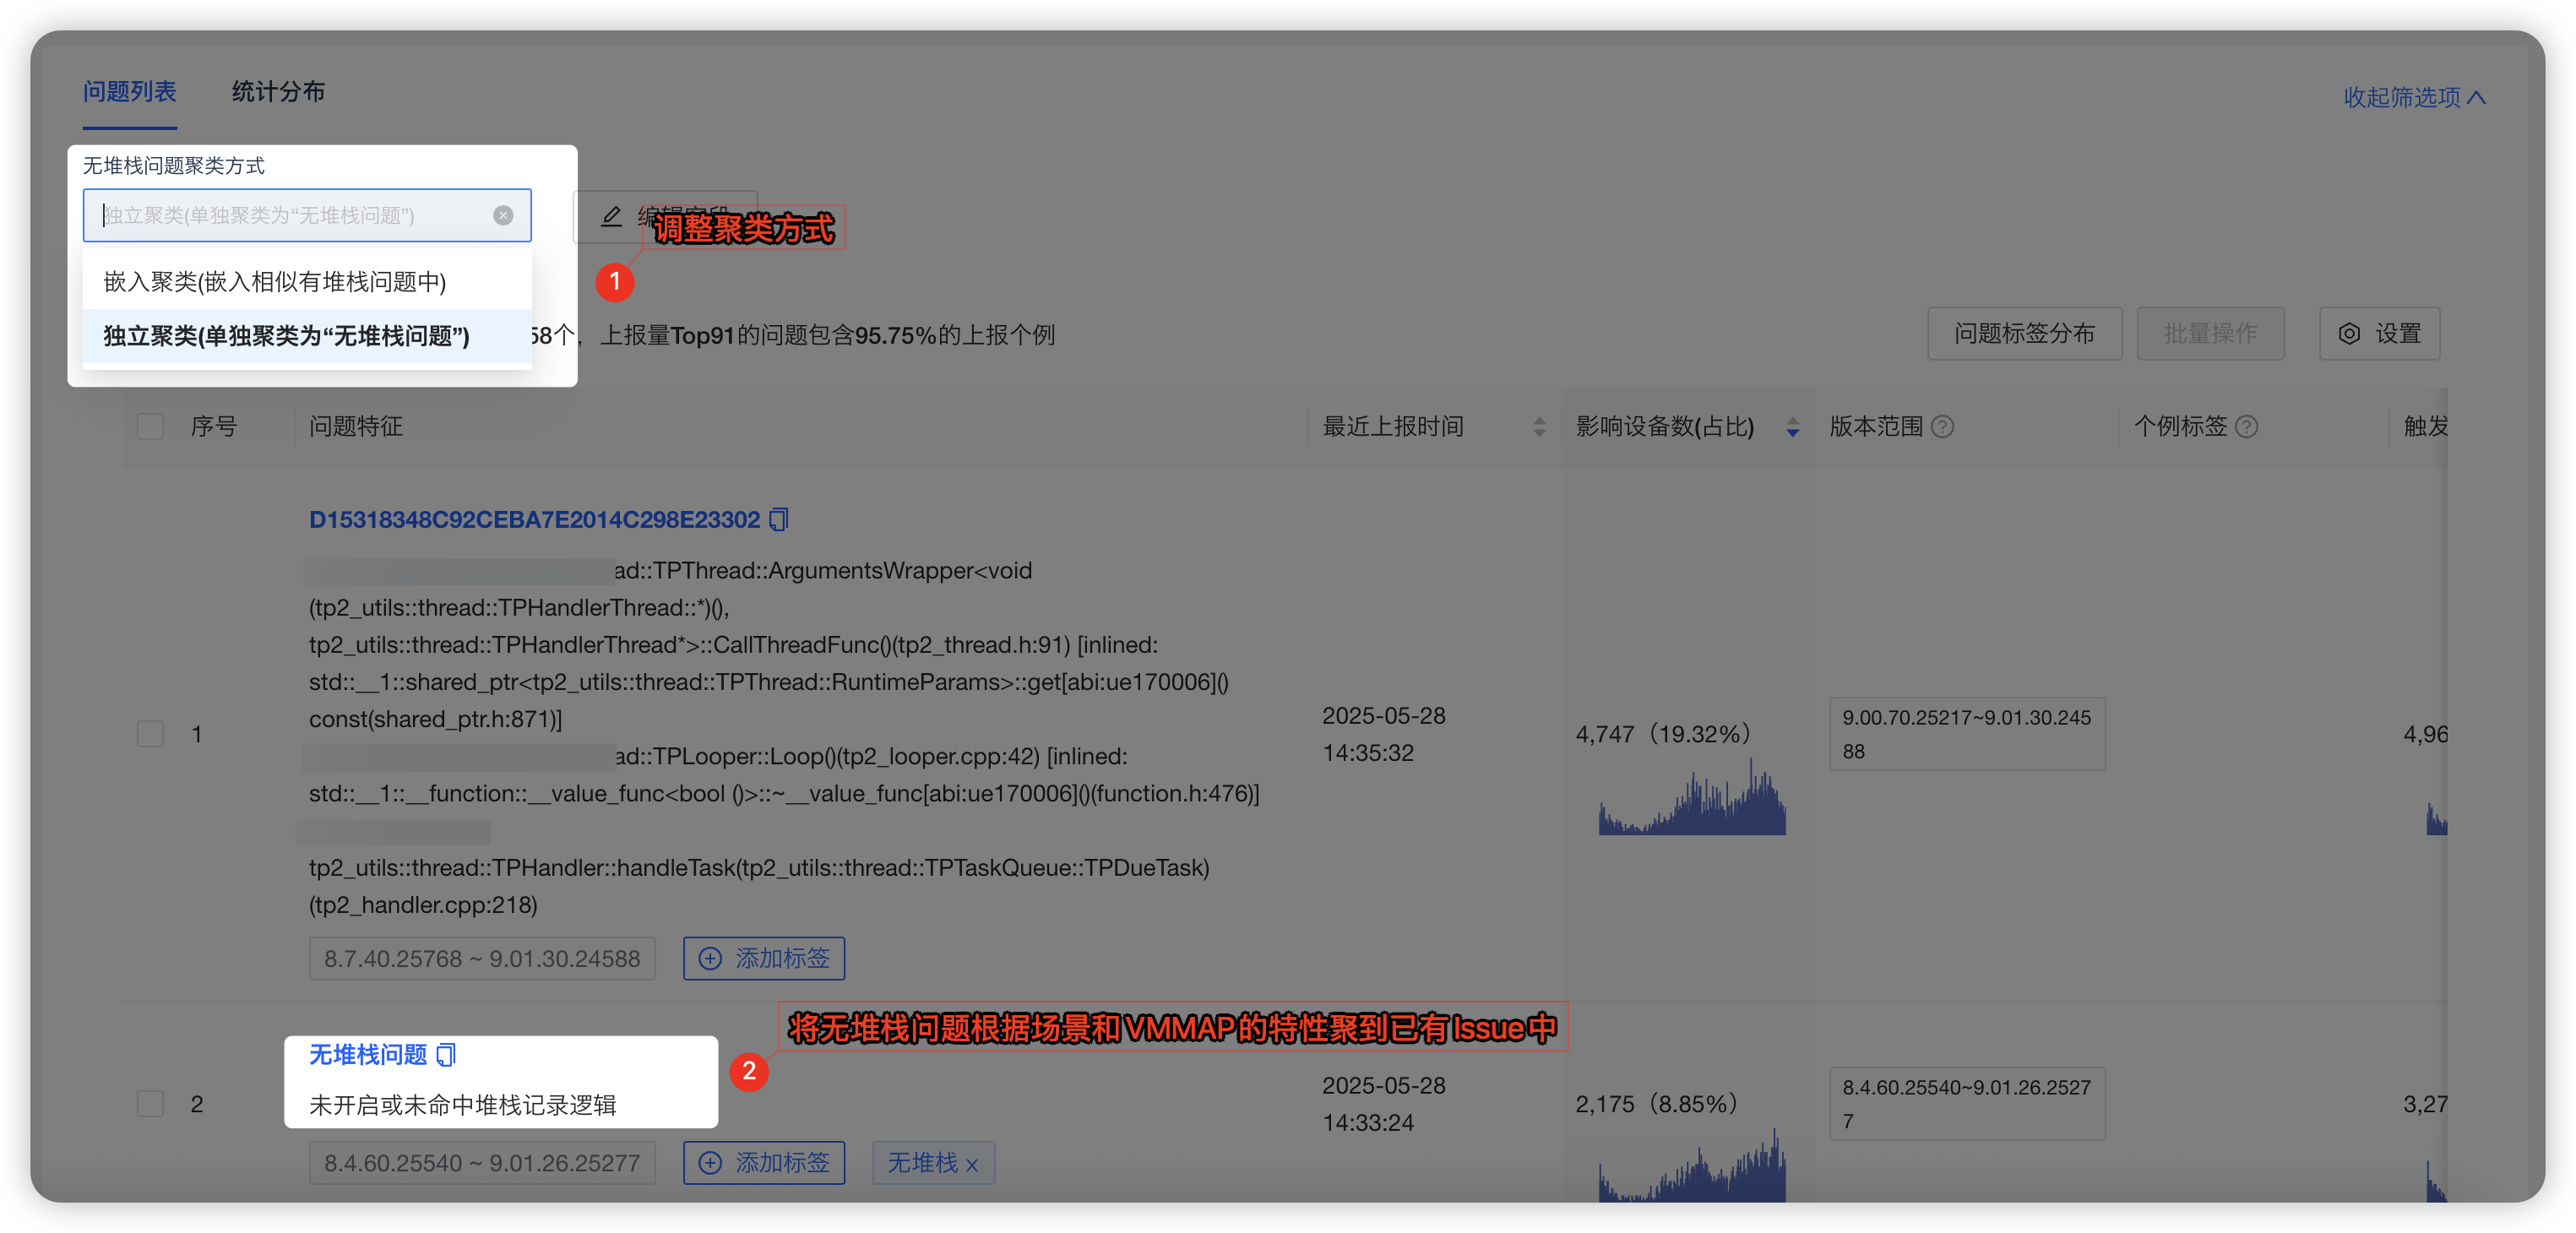Copy the 无堆栈问题 issue title
This screenshot has height=1233, width=2576.
[x=446, y=1055]
